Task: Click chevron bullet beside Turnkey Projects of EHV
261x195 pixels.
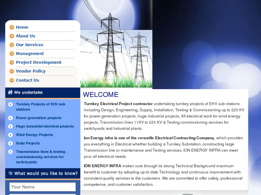Action: click(10, 104)
